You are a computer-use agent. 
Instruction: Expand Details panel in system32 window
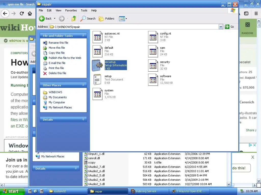click(x=76, y=168)
